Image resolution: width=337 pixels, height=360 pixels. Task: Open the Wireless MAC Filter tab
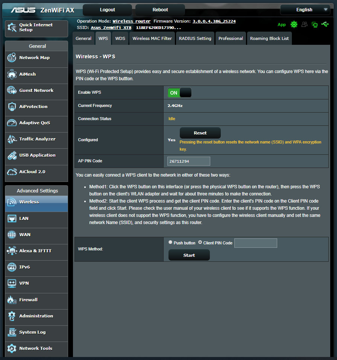[152, 38]
